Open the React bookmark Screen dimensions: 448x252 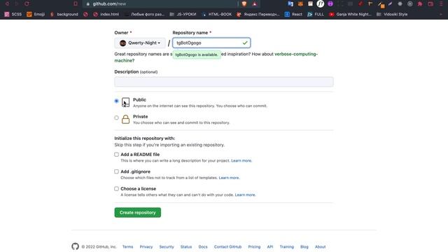click(293, 14)
